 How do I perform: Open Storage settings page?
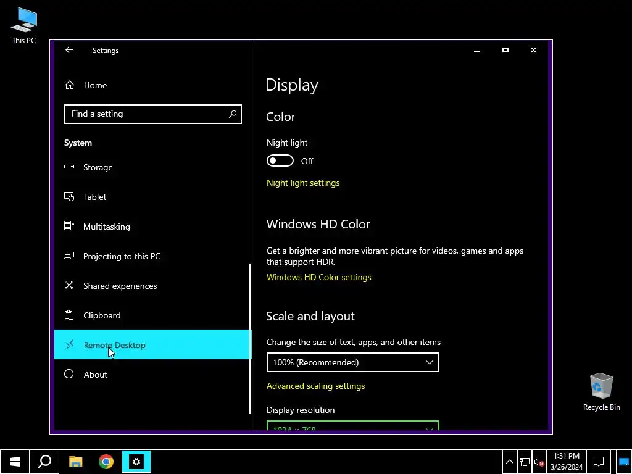[x=153, y=167]
